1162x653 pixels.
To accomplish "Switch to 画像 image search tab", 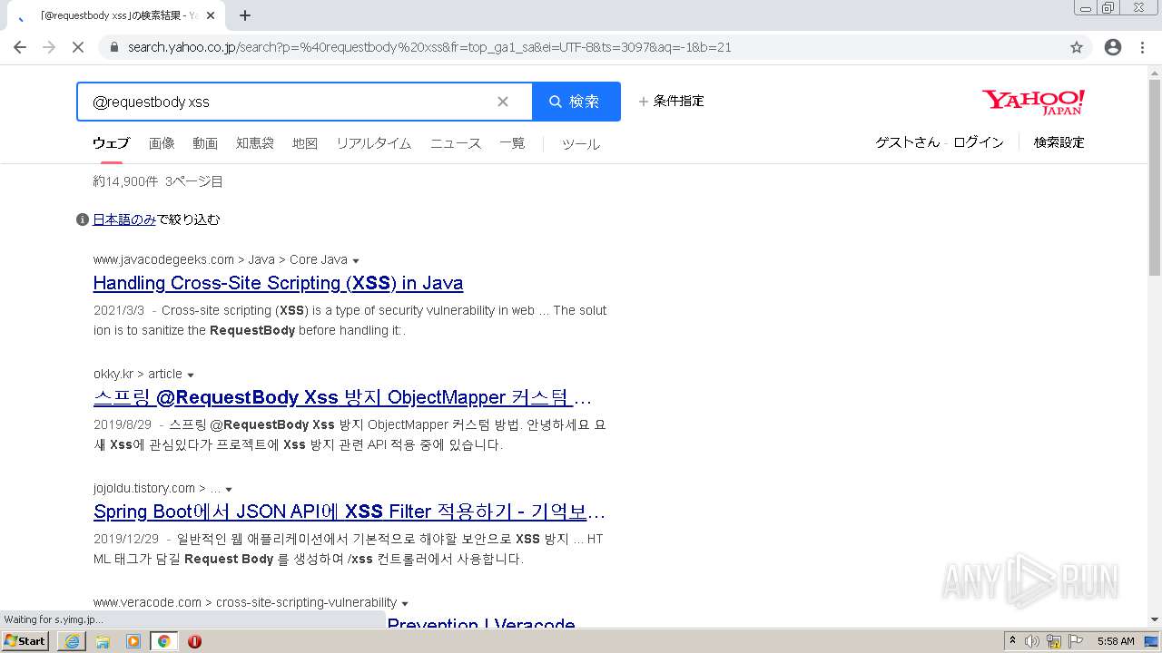I will (162, 143).
